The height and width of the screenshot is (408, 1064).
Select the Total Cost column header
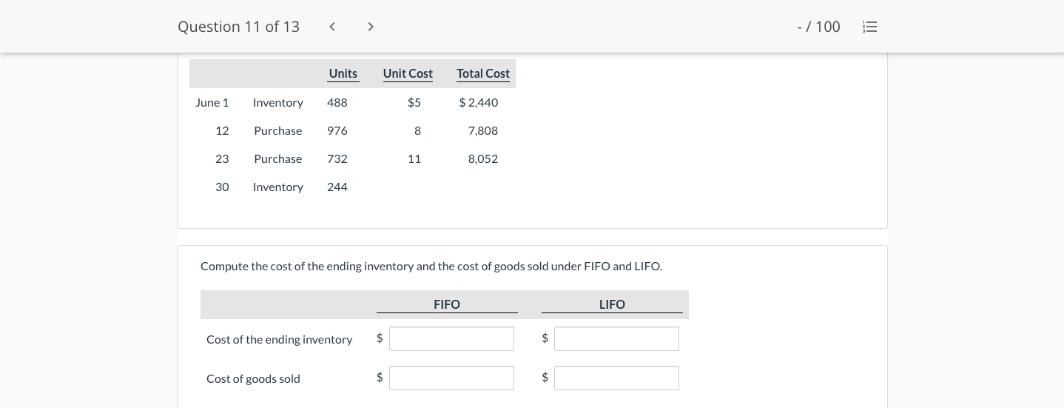click(483, 73)
